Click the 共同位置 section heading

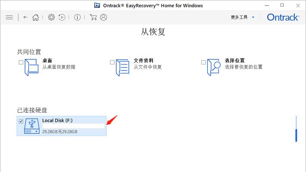(x=29, y=52)
